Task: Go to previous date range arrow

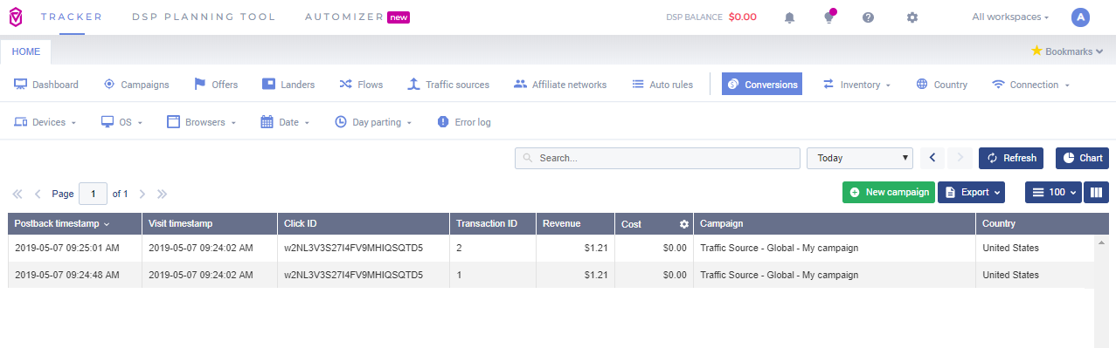Action: (x=932, y=158)
